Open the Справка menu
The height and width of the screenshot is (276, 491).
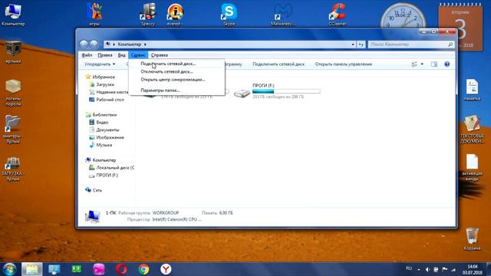(x=160, y=55)
